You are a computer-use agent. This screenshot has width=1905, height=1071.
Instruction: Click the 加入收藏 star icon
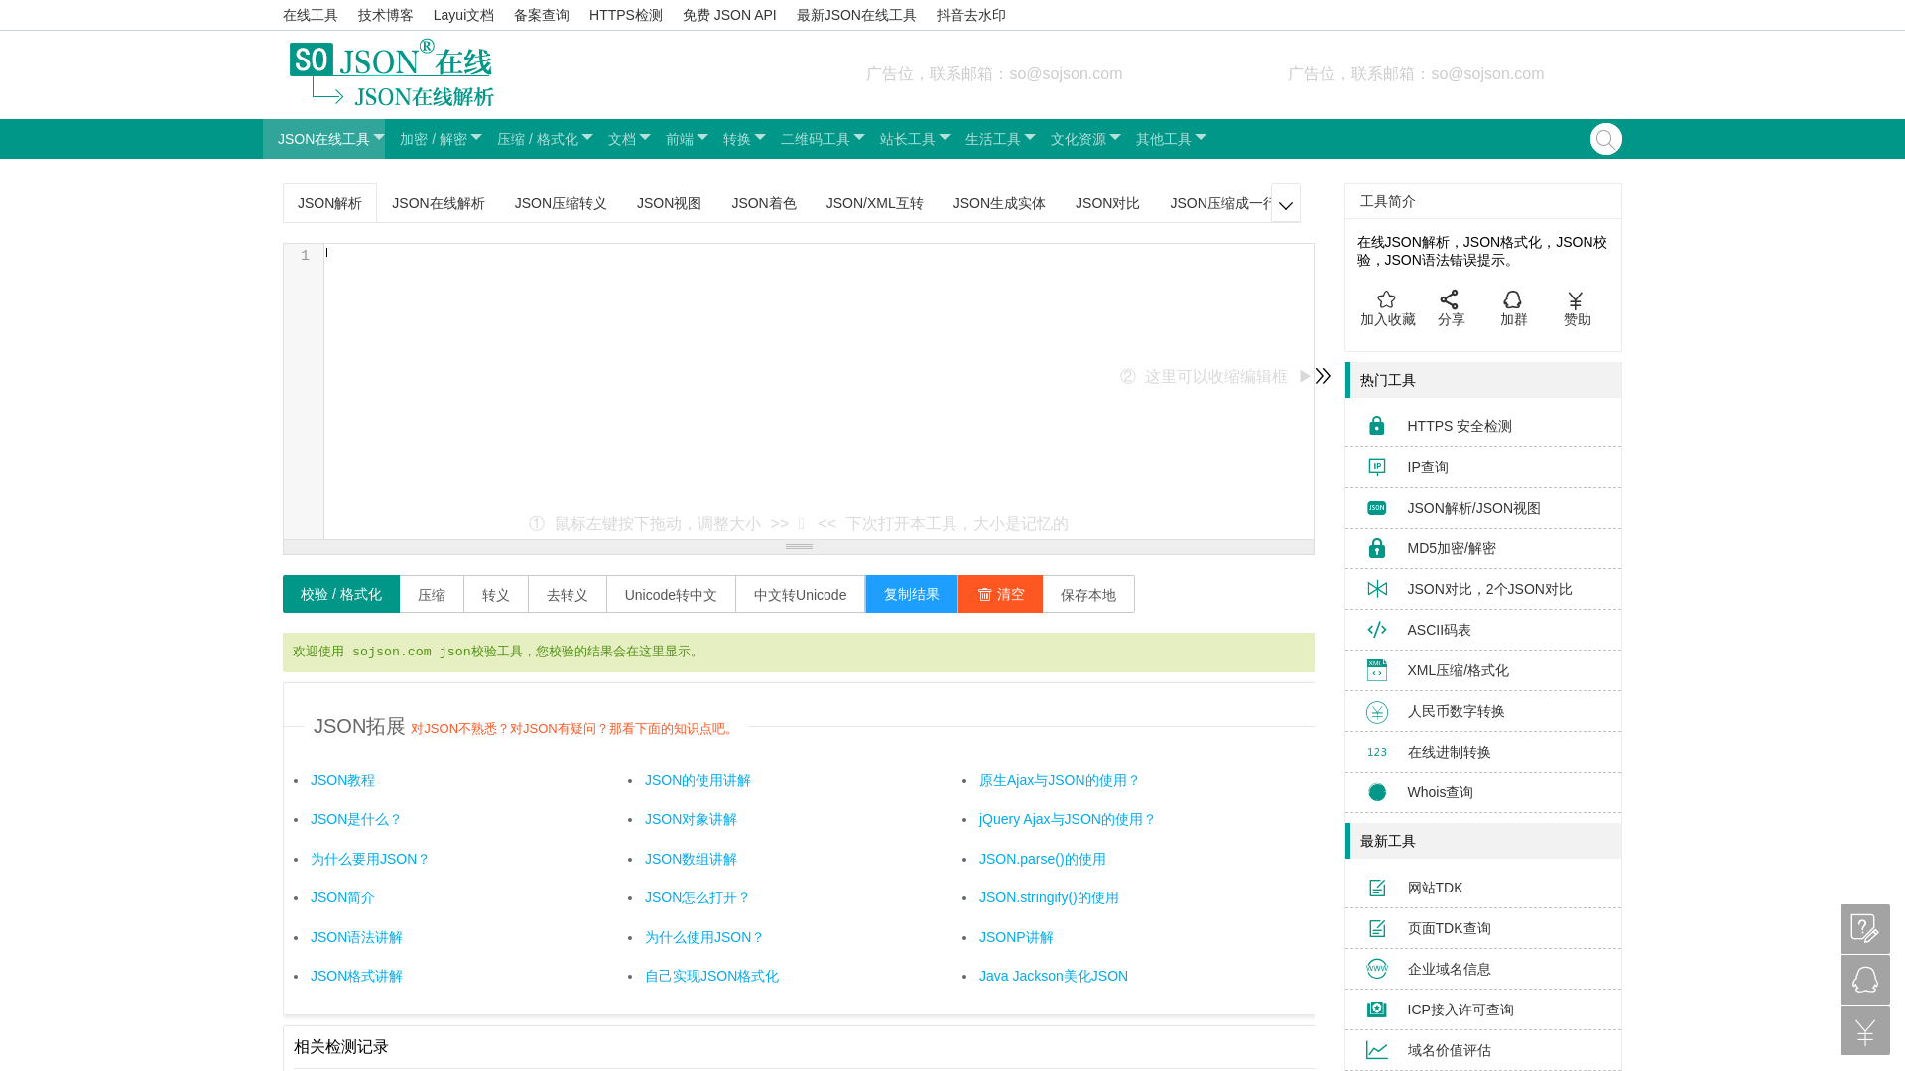coord(1386,299)
